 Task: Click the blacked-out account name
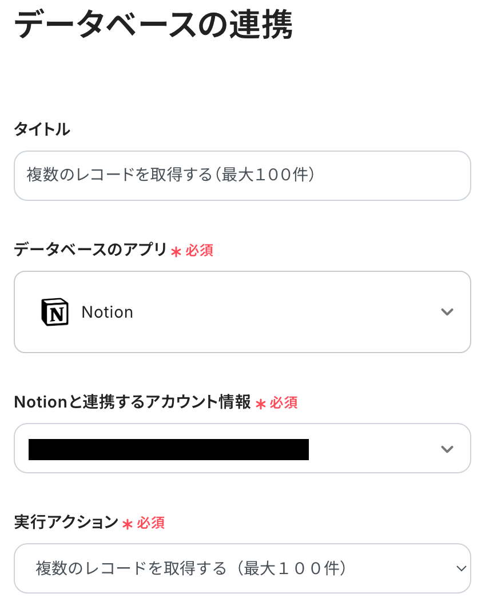click(169, 449)
